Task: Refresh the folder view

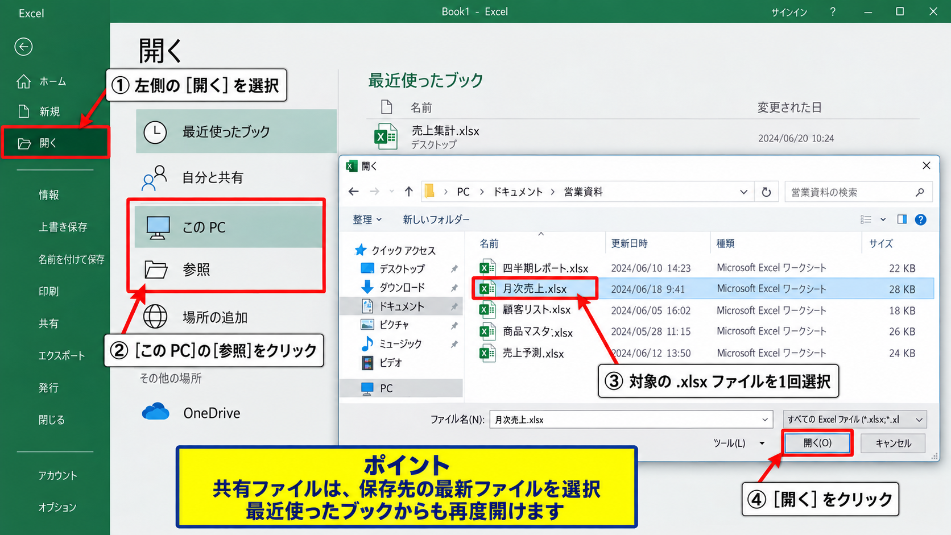Action: point(767,192)
